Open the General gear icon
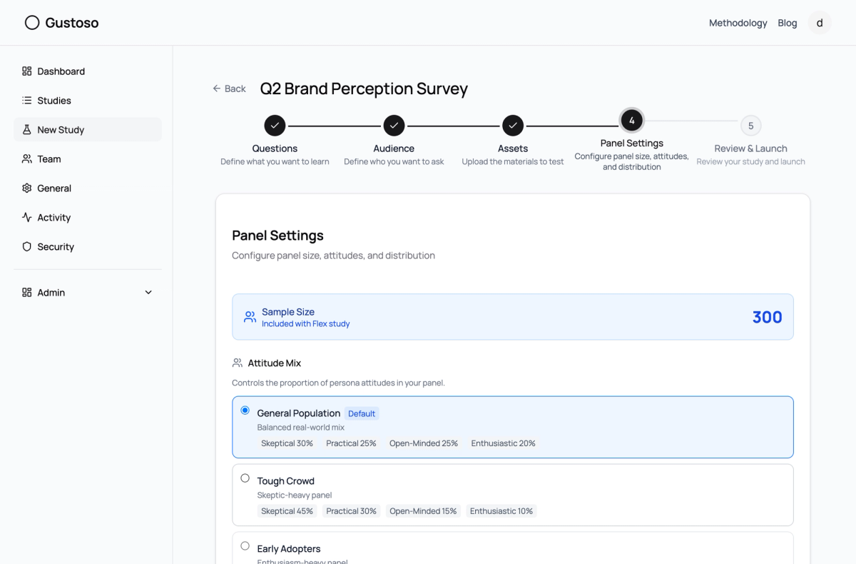This screenshot has width=856, height=564. pyautogui.click(x=27, y=188)
